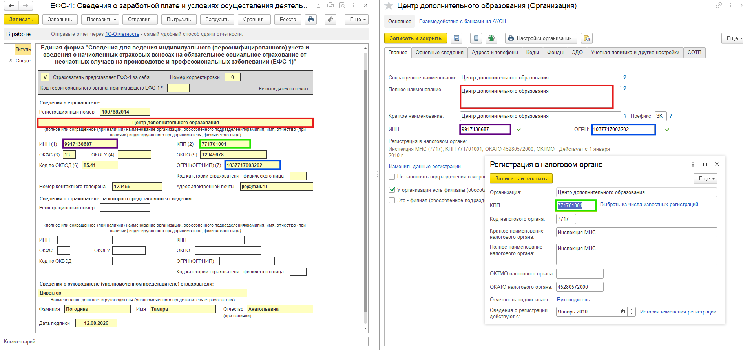Screen dimensions: 743x350
Task: Click the save diskette icon in ЕФС-1 title
Action: (x=318, y=5)
